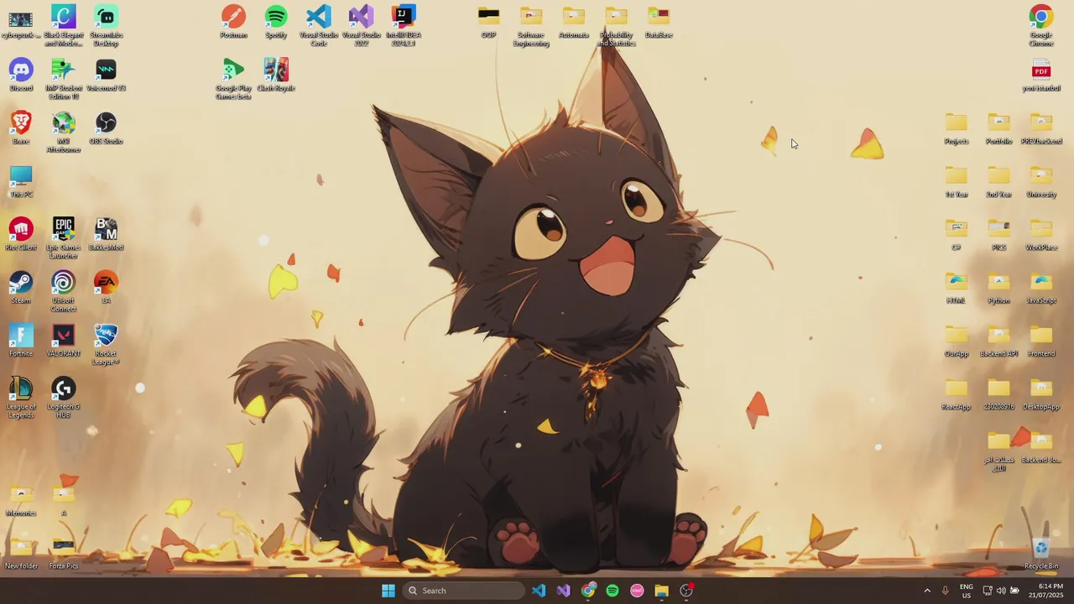The height and width of the screenshot is (604, 1074).
Task: Select the Black Elegant and Modern Canva shortcut
Action: pyautogui.click(x=64, y=25)
